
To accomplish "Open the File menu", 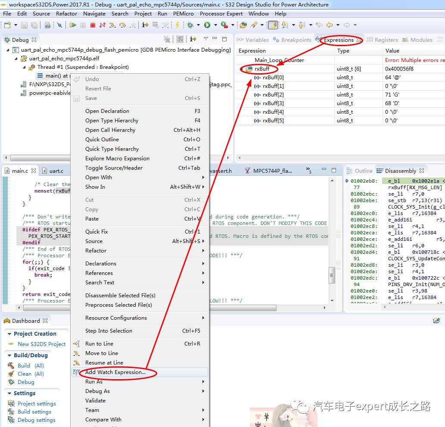I will 7,14.
